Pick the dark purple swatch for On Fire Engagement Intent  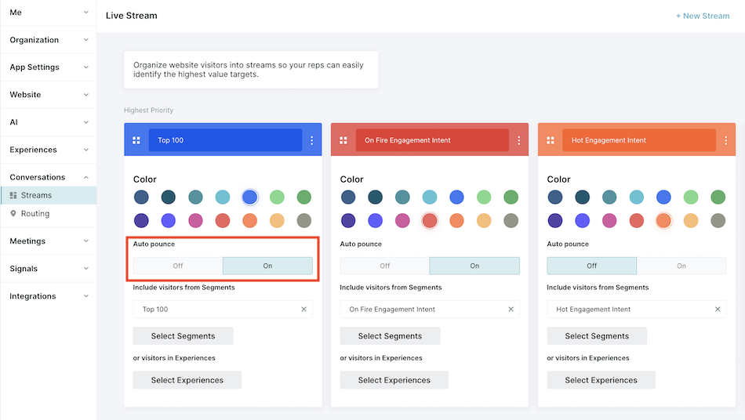click(348, 221)
